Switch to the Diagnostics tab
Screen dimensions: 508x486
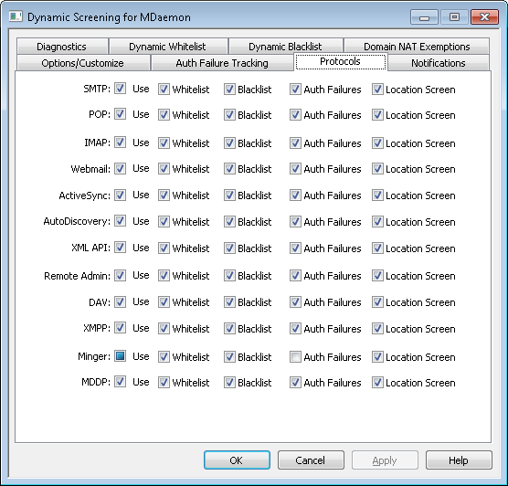62,47
